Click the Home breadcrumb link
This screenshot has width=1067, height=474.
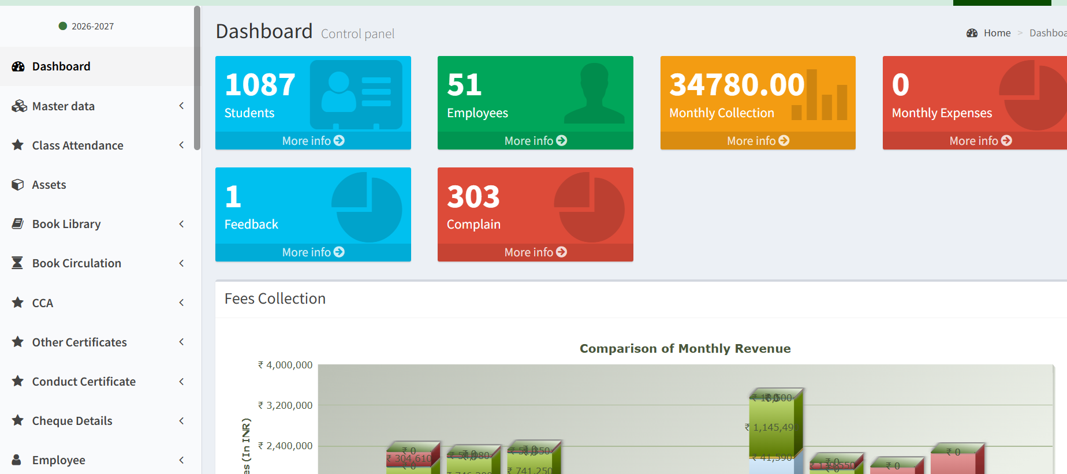(997, 33)
